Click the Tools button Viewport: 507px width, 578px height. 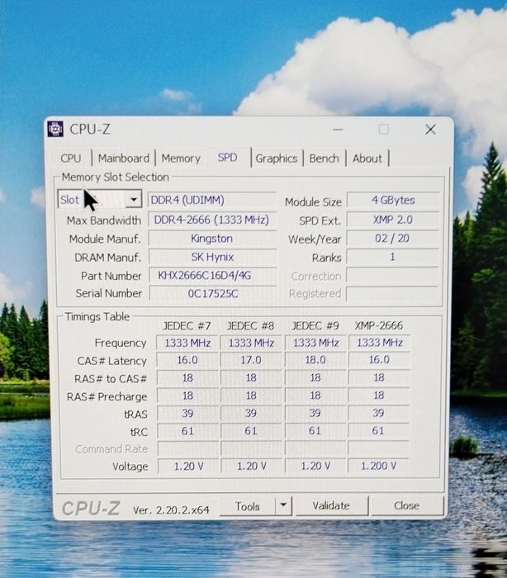(248, 506)
